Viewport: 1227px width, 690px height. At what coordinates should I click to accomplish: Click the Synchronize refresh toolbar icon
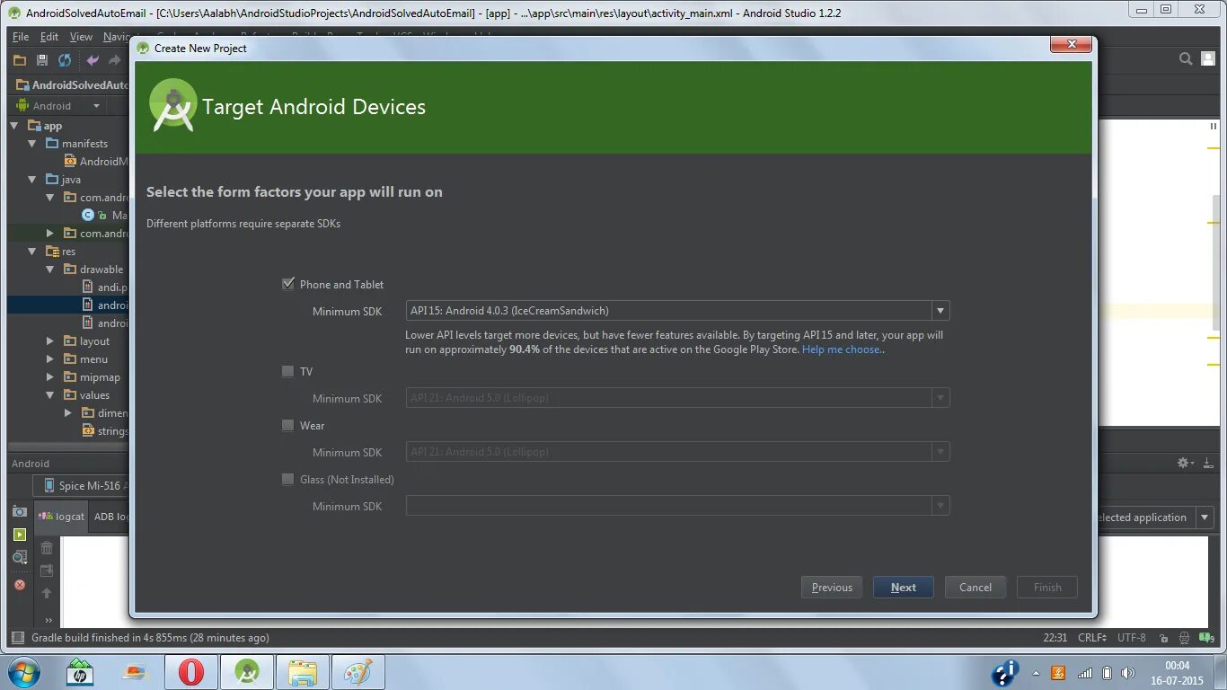[x=65, y=60]
